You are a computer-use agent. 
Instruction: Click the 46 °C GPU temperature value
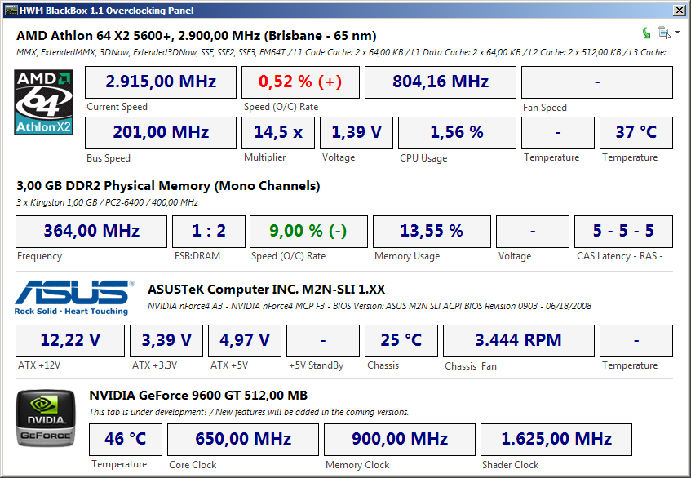pyautogui.click(x=125, y=439)
